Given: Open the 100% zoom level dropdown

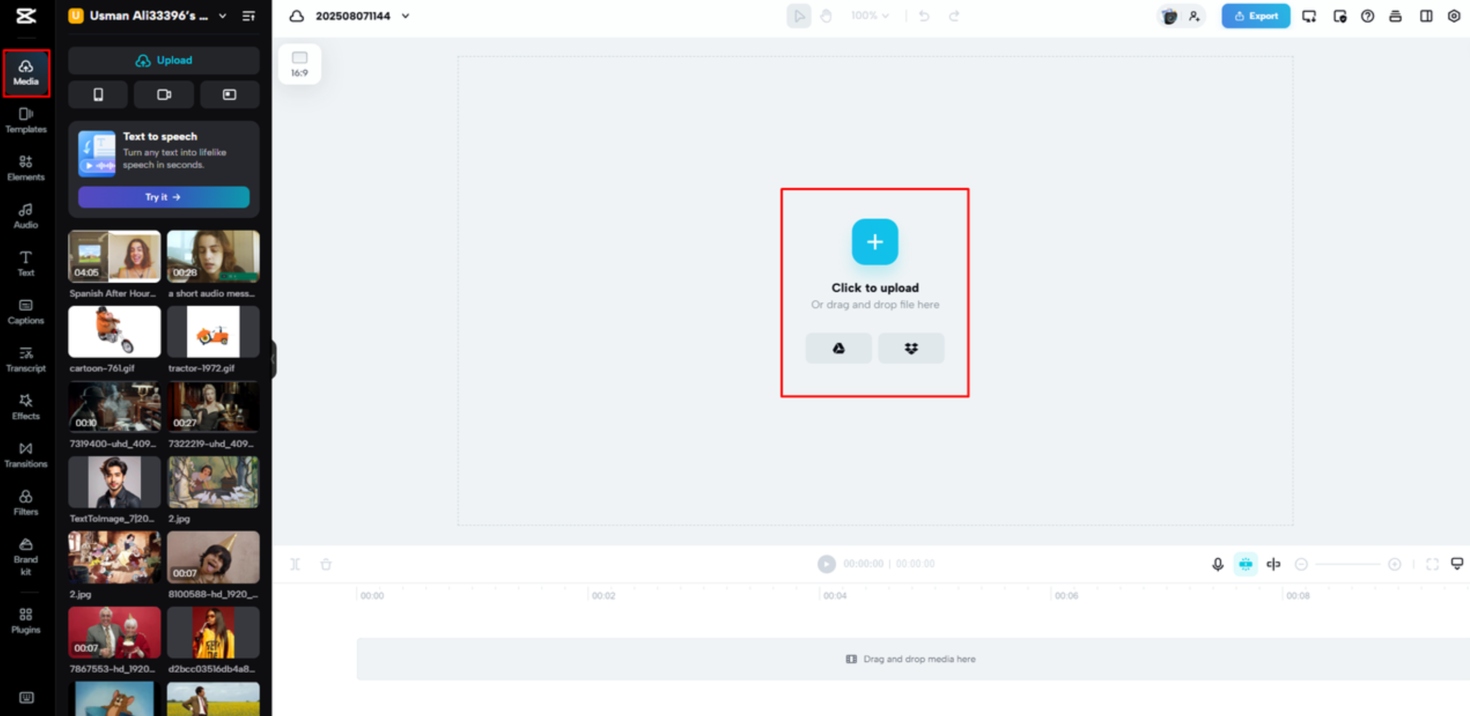Looking at the screenshot, I should click(869, 16).
